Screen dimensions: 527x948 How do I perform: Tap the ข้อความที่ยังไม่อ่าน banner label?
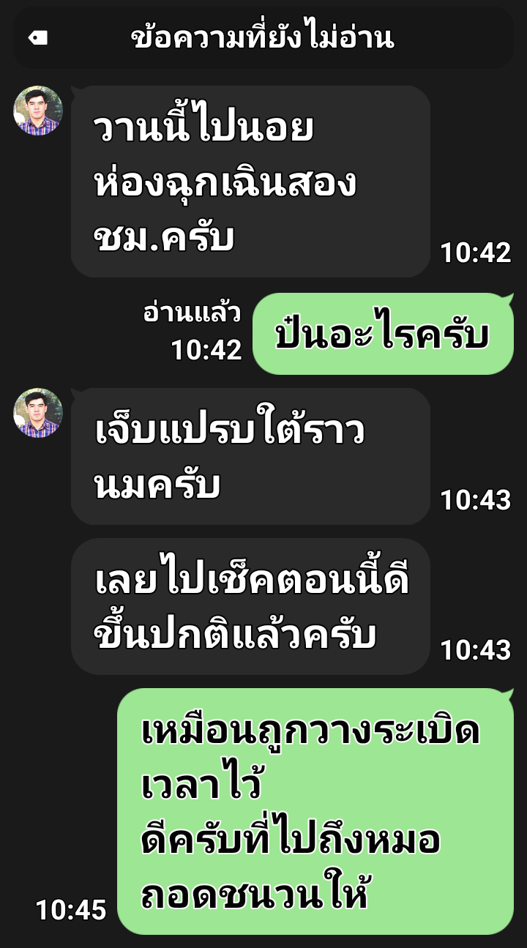263,37
